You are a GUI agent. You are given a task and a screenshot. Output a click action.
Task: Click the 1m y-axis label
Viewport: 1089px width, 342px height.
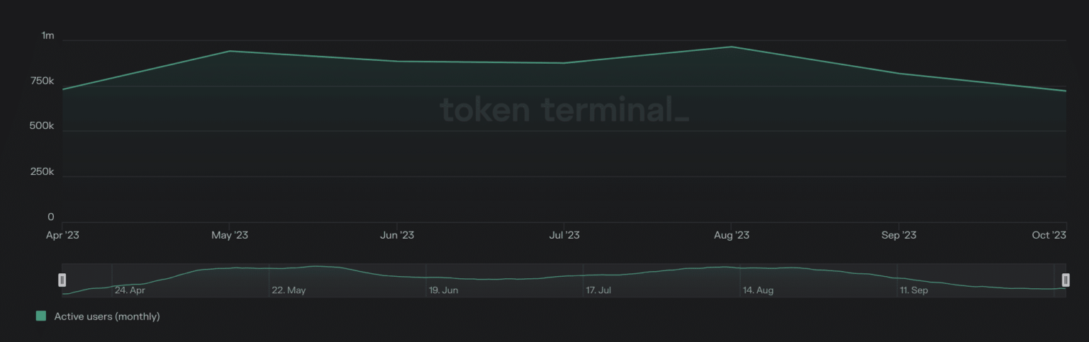coord(48,35)
